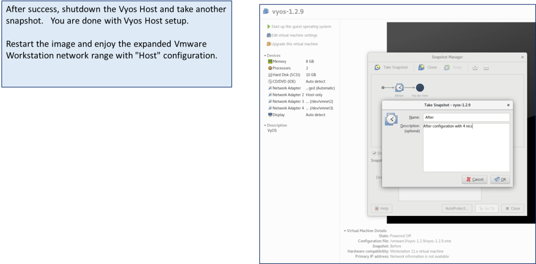Click the Take Snapshot toolbar icon
This screenshot has height=264, width=536.
coord(377,67)
